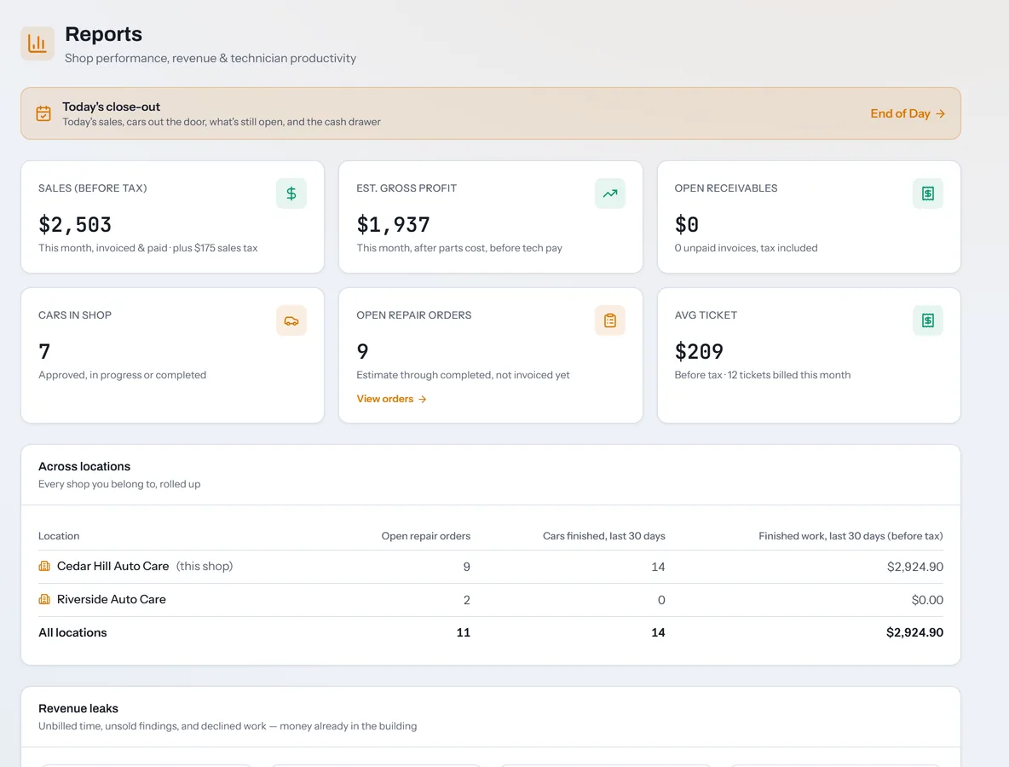Click the Reports page title

(x=104, y=34)
